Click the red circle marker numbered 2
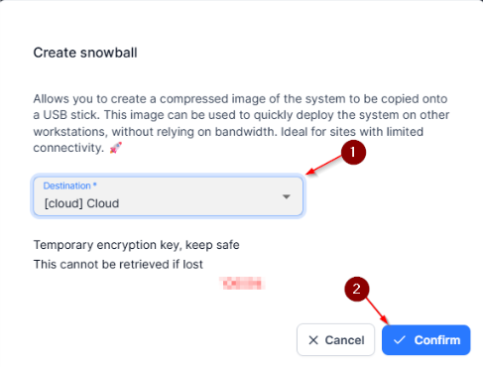This screenshot has width=483, height=367. 357,289
